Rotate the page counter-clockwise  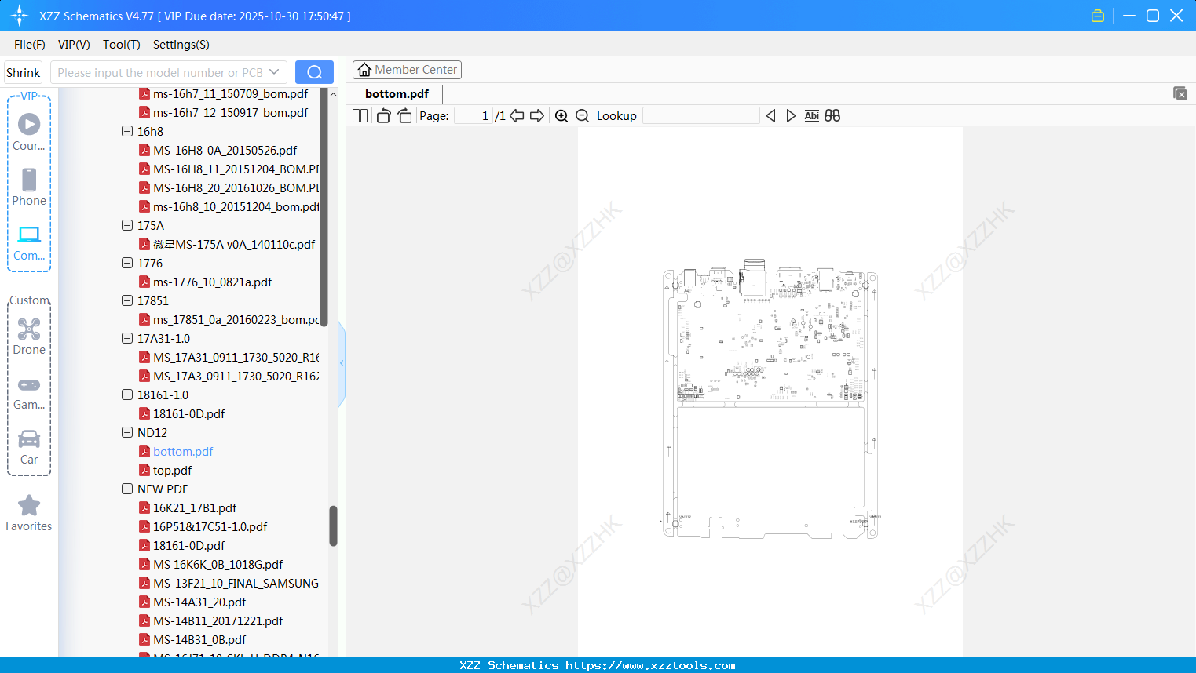point(383,116)
